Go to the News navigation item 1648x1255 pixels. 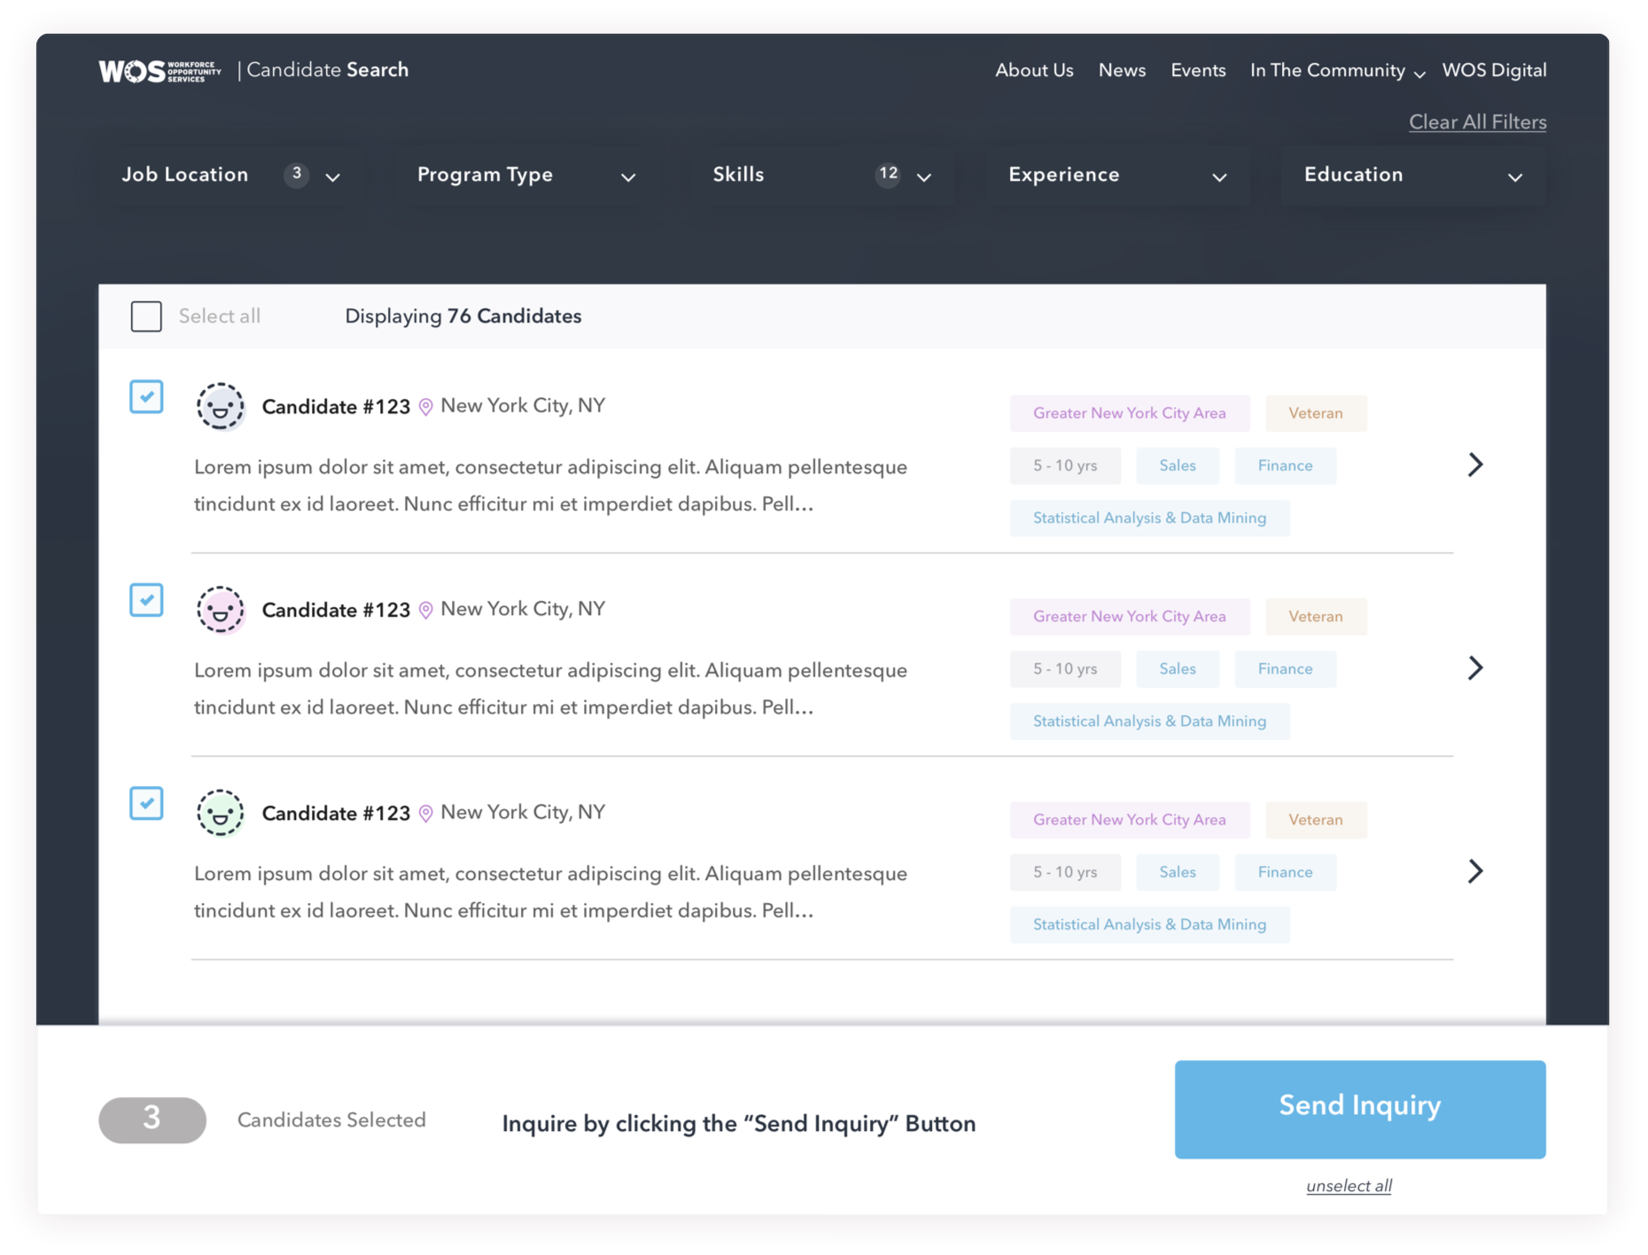(1122, 71)
